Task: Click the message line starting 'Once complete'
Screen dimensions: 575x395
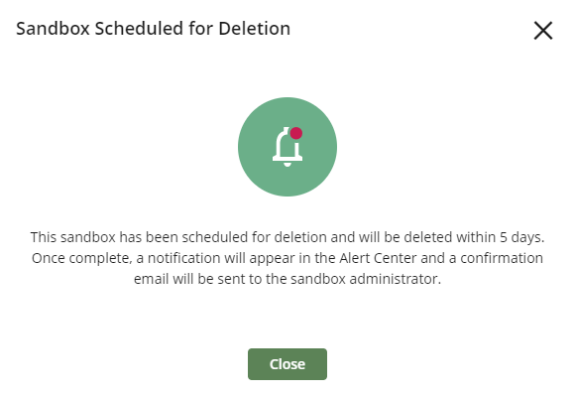Action: click(287, 258)
